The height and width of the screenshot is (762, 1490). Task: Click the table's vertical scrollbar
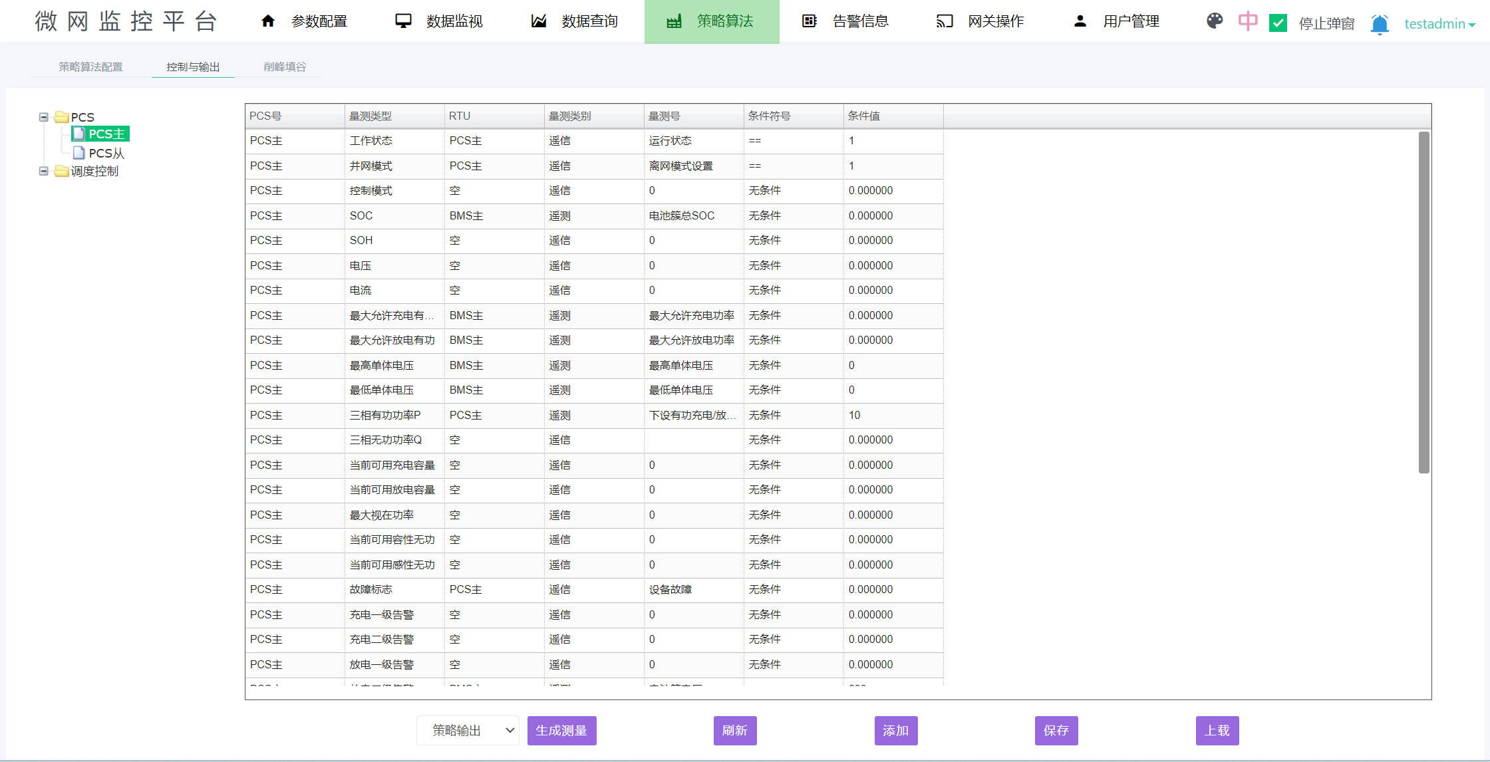coord(1423,303)
